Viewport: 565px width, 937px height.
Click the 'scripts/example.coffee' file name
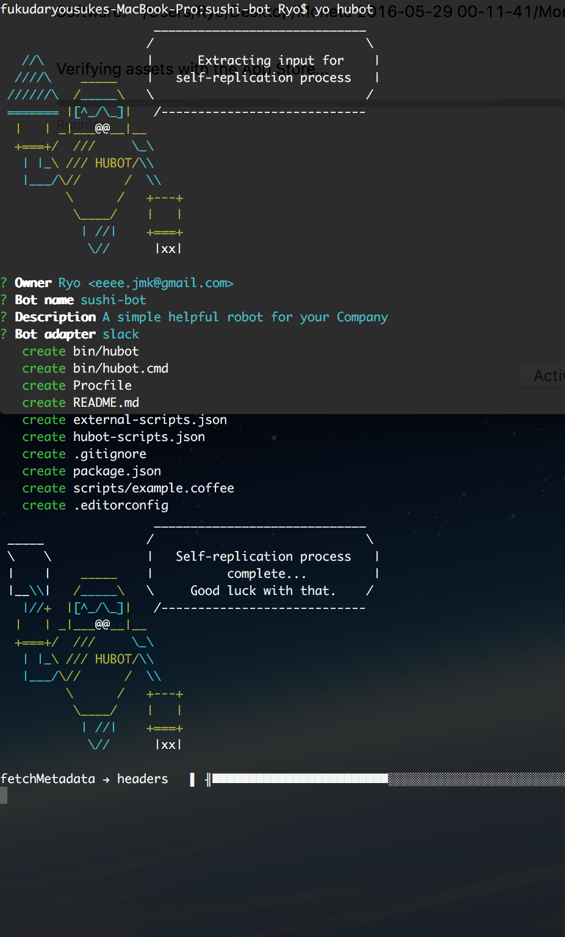click(x=154, y=488)
